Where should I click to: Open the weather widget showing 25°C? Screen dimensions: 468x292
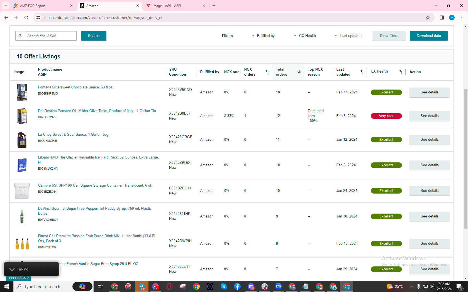[x=395, y=286]
